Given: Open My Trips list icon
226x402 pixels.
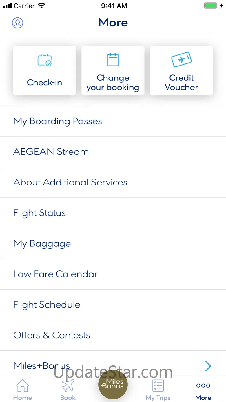Looking at the screenshot, I should pyautogui.click(x=158, y=386).
